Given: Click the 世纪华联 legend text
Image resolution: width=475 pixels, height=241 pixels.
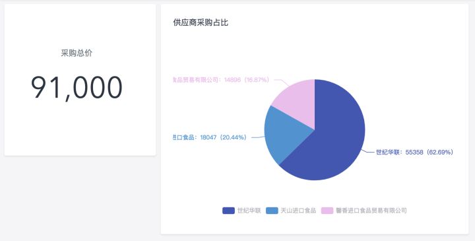Looking at the screenshot, I should click(249, 211).
